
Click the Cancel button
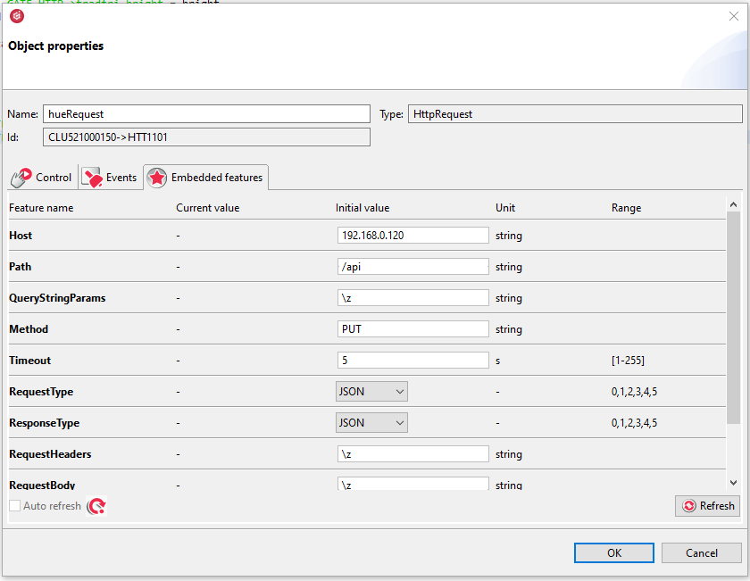point(701,552)
